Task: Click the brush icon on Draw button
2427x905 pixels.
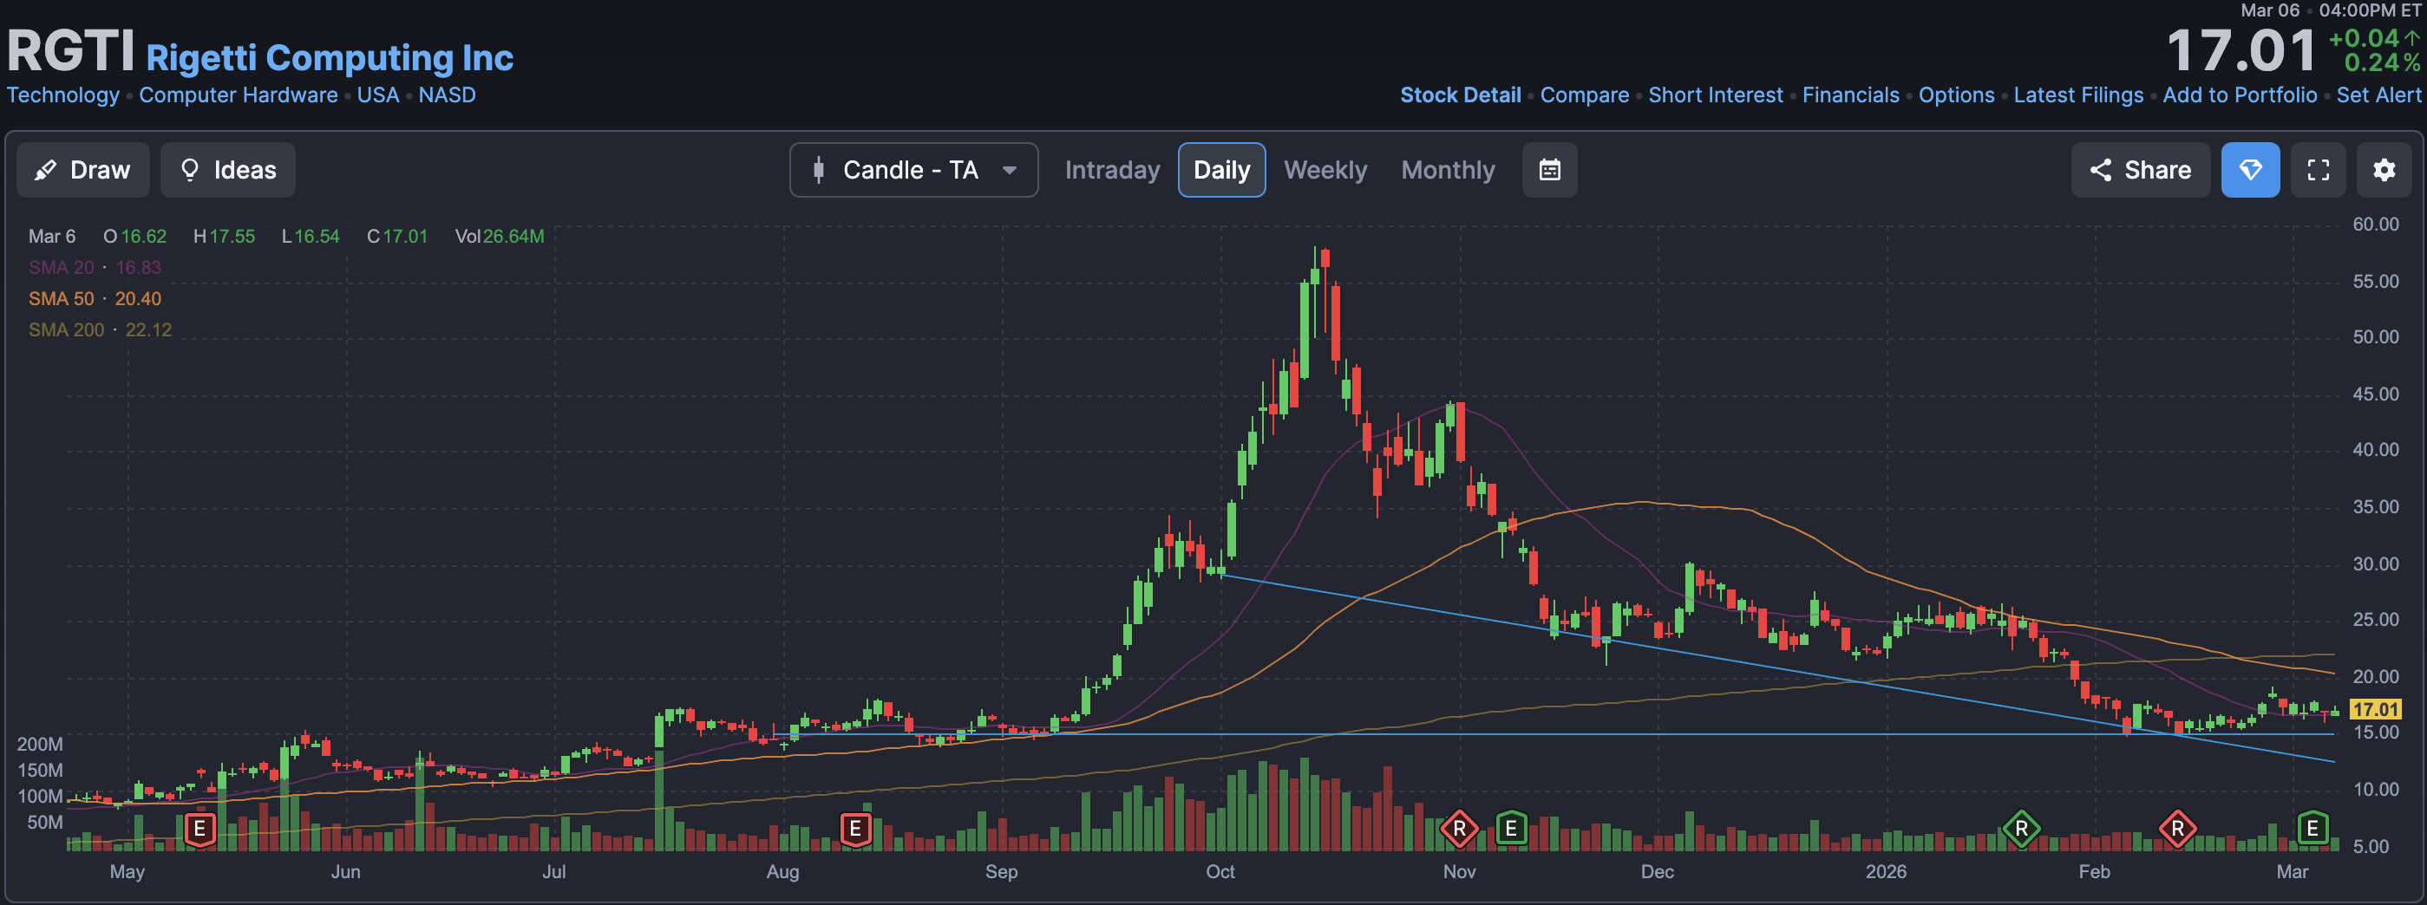Action: 44,170
